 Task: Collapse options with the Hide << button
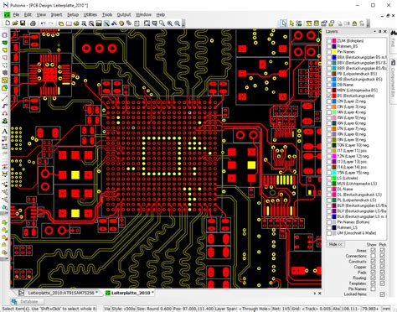(336, 244)
